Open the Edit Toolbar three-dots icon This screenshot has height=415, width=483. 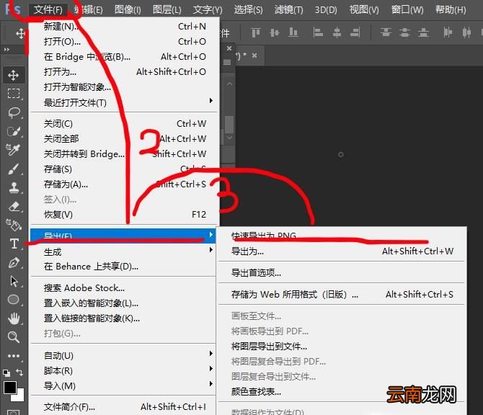tap(13, 356)
